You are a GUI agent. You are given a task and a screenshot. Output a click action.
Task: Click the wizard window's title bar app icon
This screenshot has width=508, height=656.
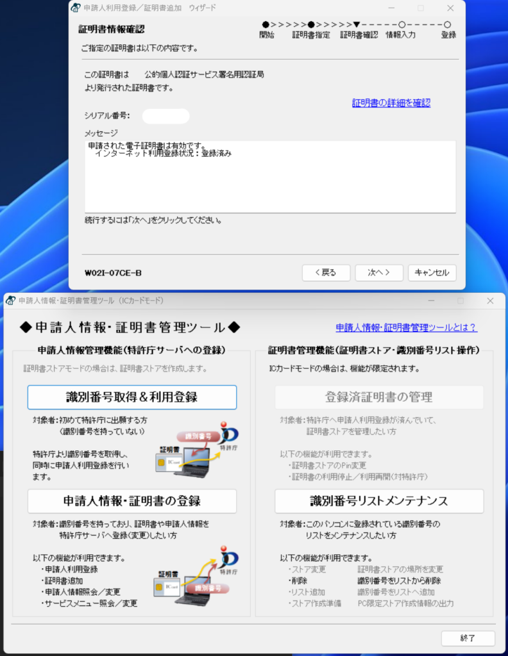tap(76, 8)
